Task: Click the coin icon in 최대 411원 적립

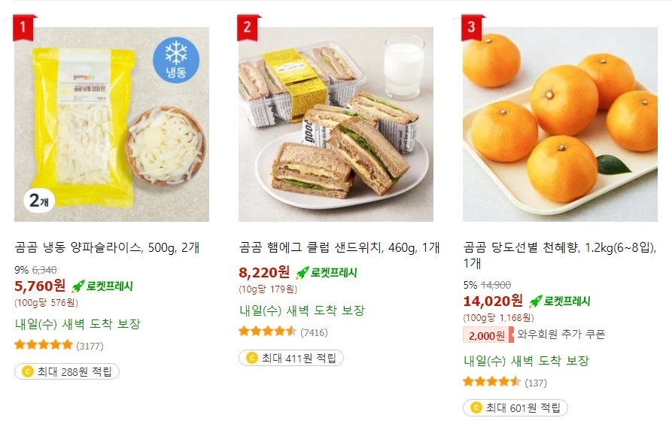Action: [252, 358]
